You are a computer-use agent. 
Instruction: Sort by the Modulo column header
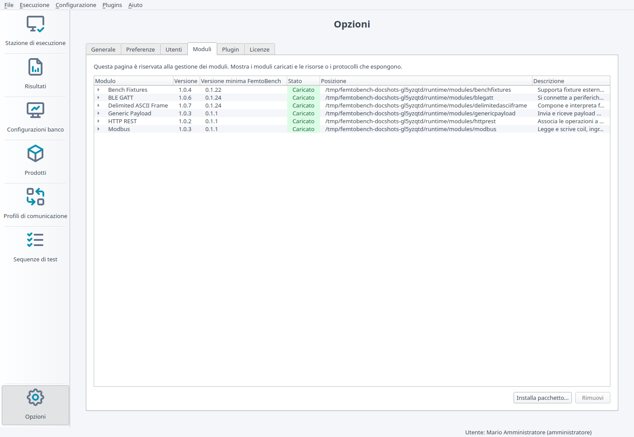[134, 81]
